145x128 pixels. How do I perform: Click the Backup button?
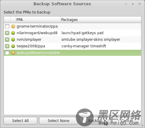[x=95, y=121]
